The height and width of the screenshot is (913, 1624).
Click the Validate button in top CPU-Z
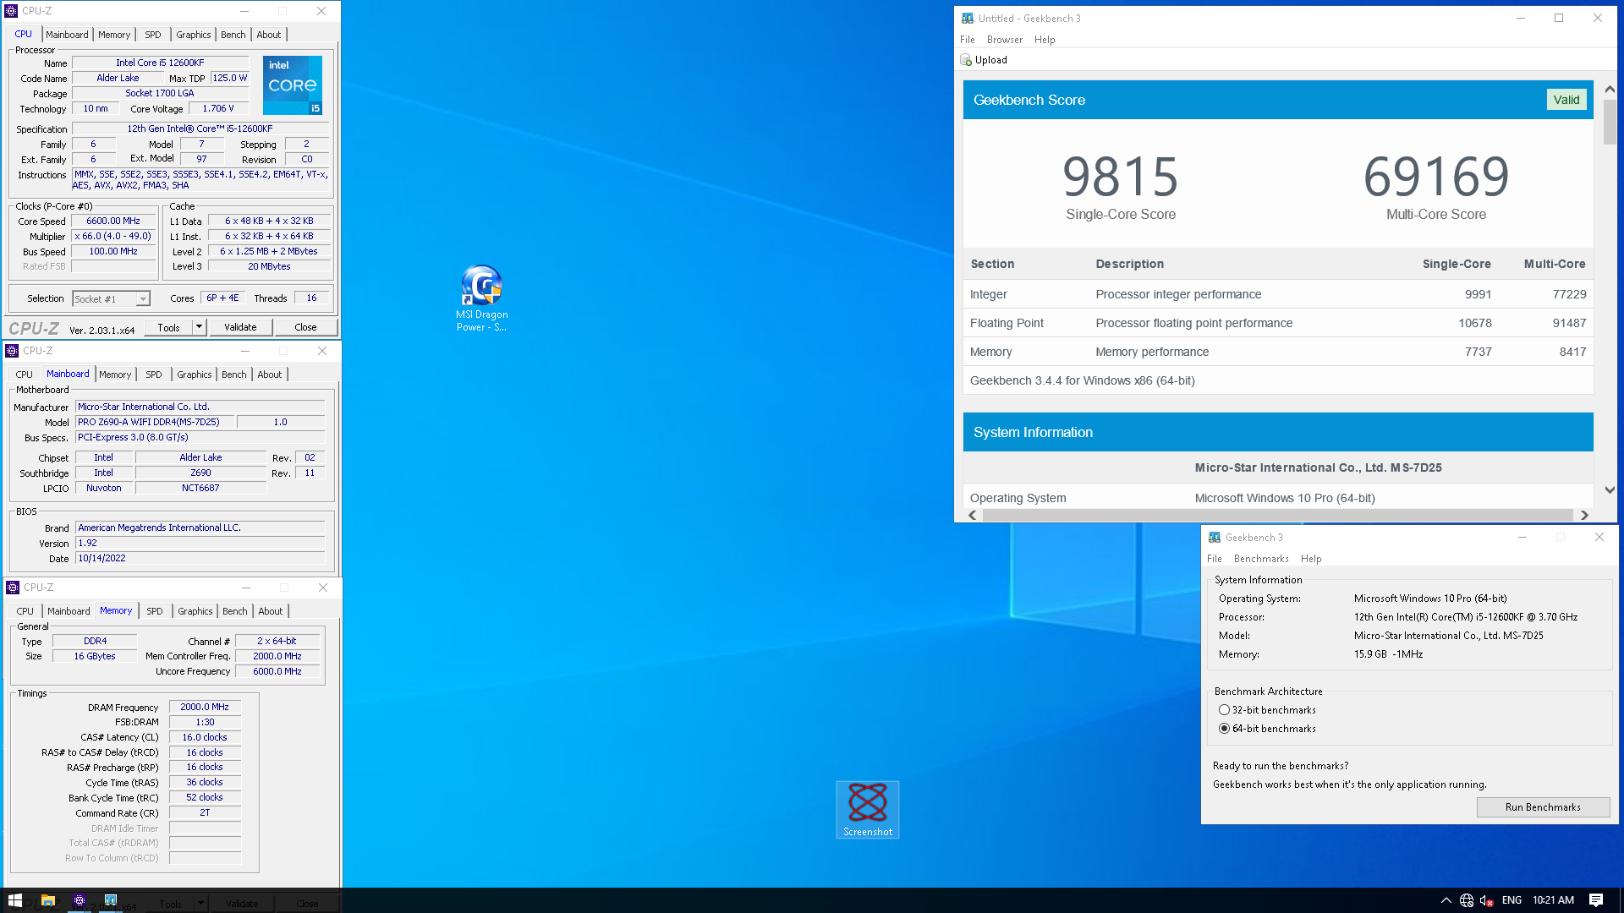(x=240, y=327)
